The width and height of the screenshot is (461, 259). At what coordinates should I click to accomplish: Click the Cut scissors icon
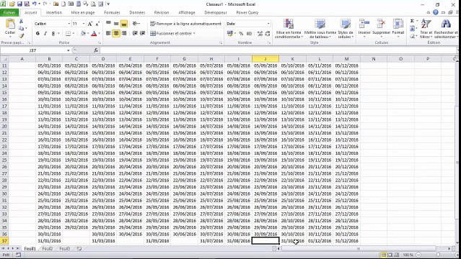pos(21,21)
